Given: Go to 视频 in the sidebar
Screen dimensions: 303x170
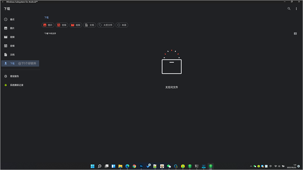Looking at the screenshot, I should (12, 37).
